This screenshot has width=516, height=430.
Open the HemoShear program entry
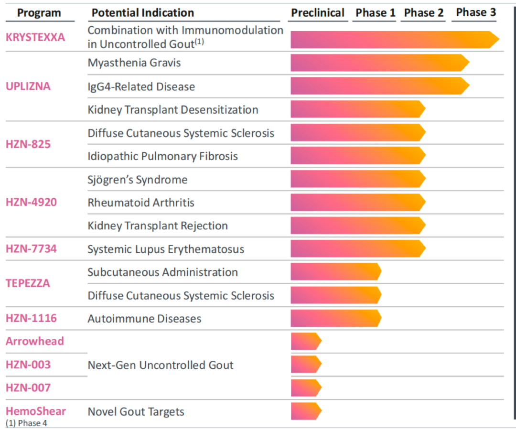[x=36, y=411]
